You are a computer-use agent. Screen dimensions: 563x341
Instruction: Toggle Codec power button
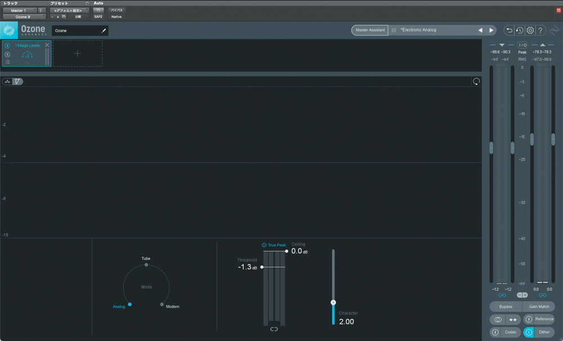point(495,333)
